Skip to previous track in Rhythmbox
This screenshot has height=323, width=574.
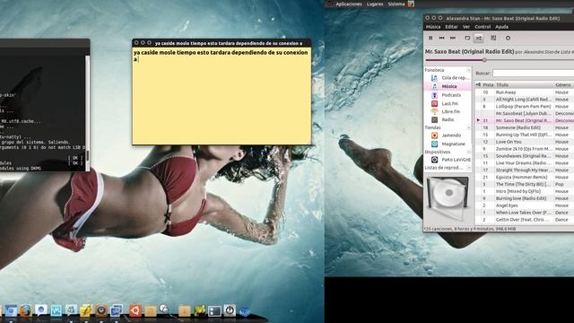[441, 38]
